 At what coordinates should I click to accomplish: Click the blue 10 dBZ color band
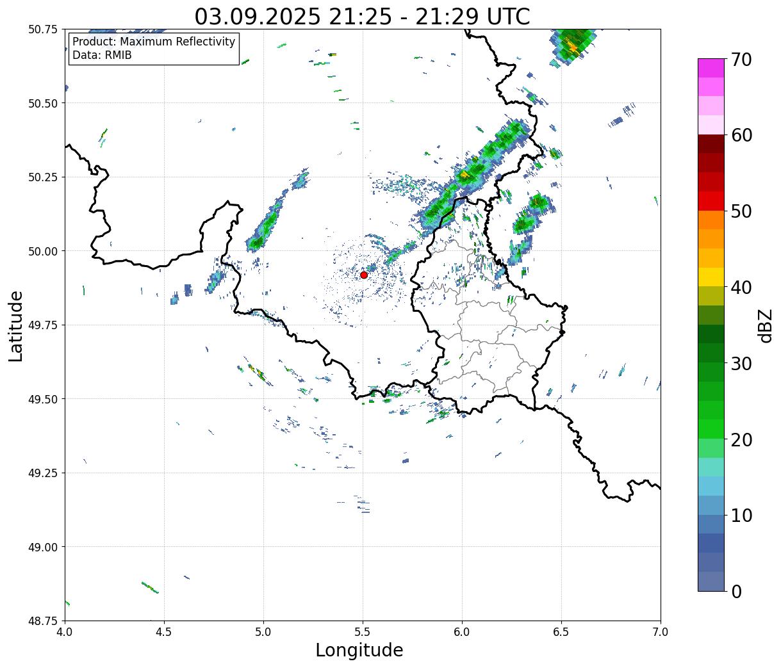711,505
